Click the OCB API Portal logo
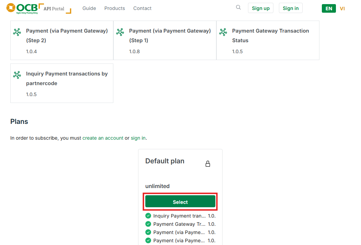The height and width of the screenshot is (245, 361). click(38, 8)
